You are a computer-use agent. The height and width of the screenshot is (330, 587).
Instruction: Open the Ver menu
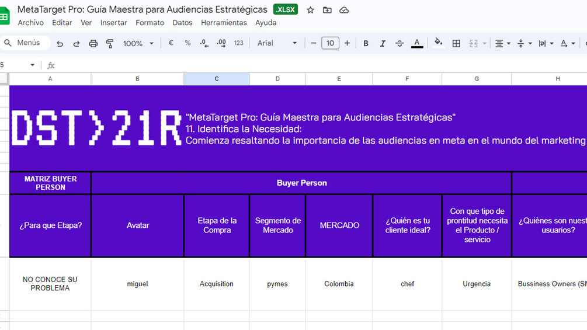[x=86, y=23]
